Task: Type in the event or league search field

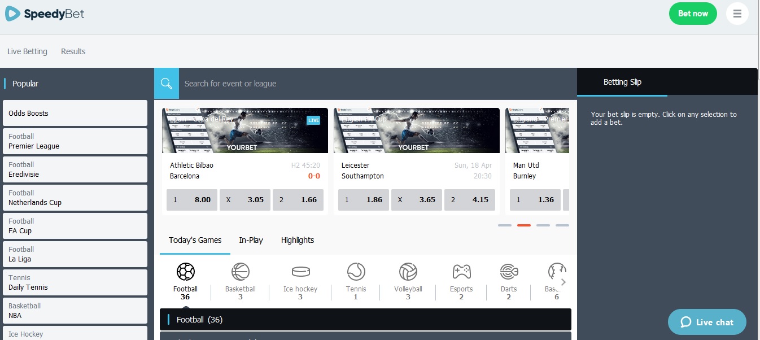Action: 378,84
